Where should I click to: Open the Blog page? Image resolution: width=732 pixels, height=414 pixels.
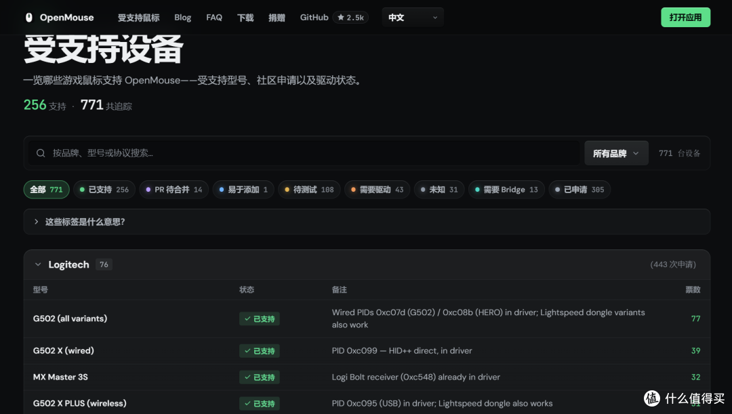(x=182, y=17)
